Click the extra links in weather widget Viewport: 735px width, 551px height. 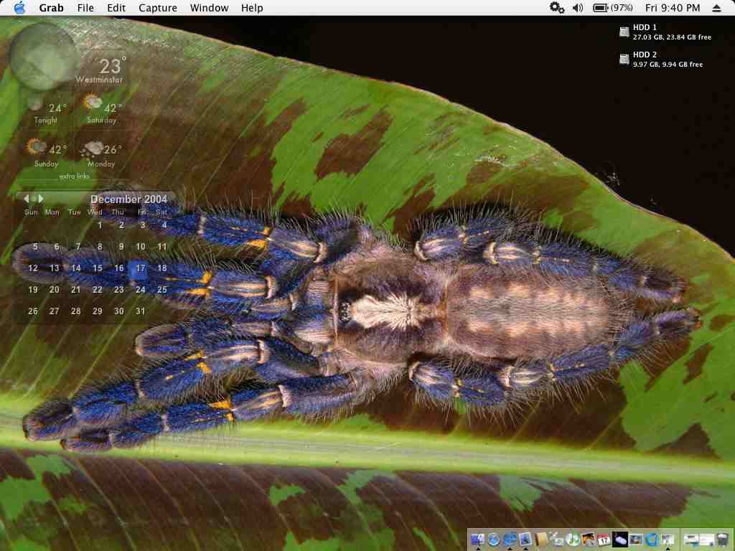coord(73,176)
